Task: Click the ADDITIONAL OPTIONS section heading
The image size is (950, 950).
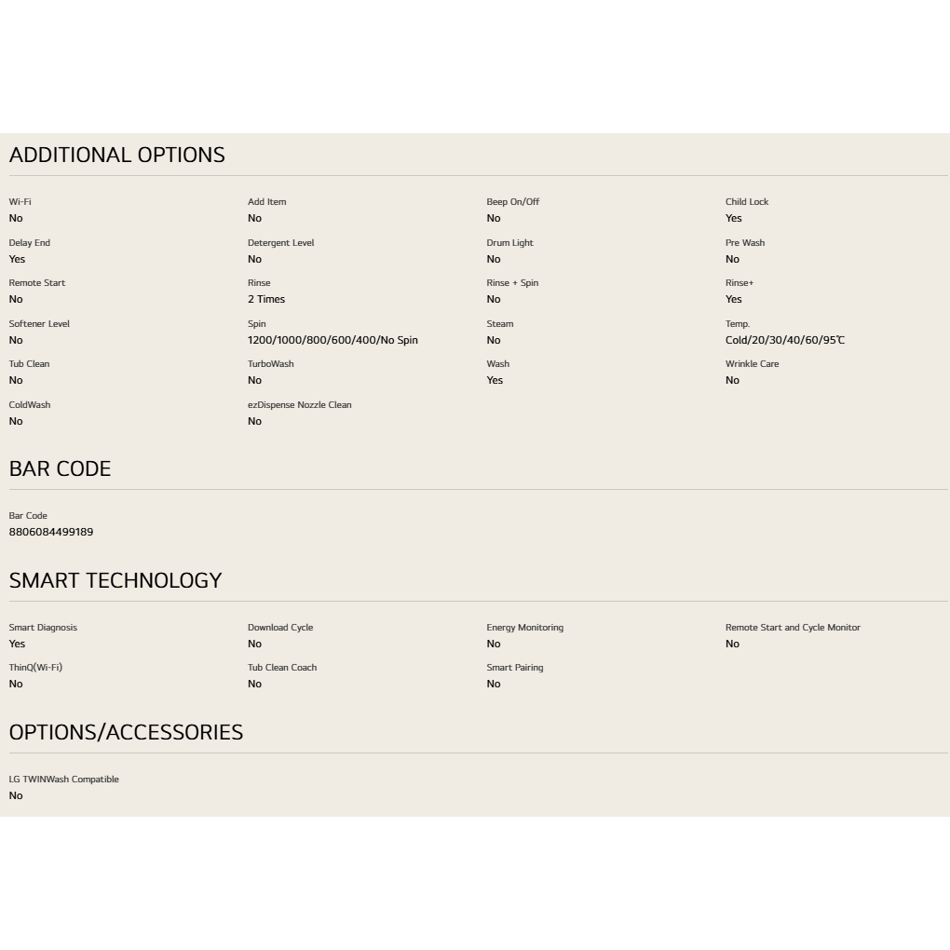Action: [x=117, y=156]
